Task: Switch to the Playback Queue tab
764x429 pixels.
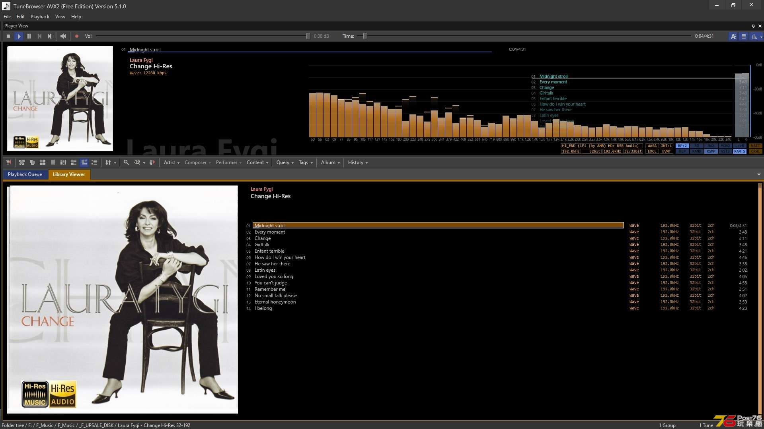Action: coord(25,174)
